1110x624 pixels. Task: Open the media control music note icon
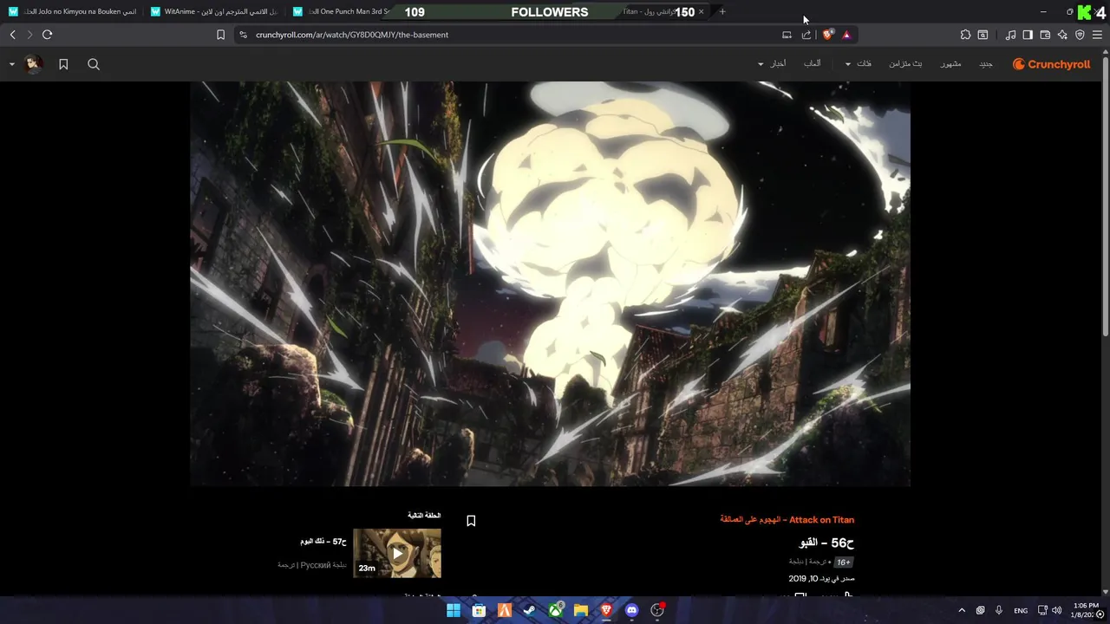click(x=1010, y=35)
